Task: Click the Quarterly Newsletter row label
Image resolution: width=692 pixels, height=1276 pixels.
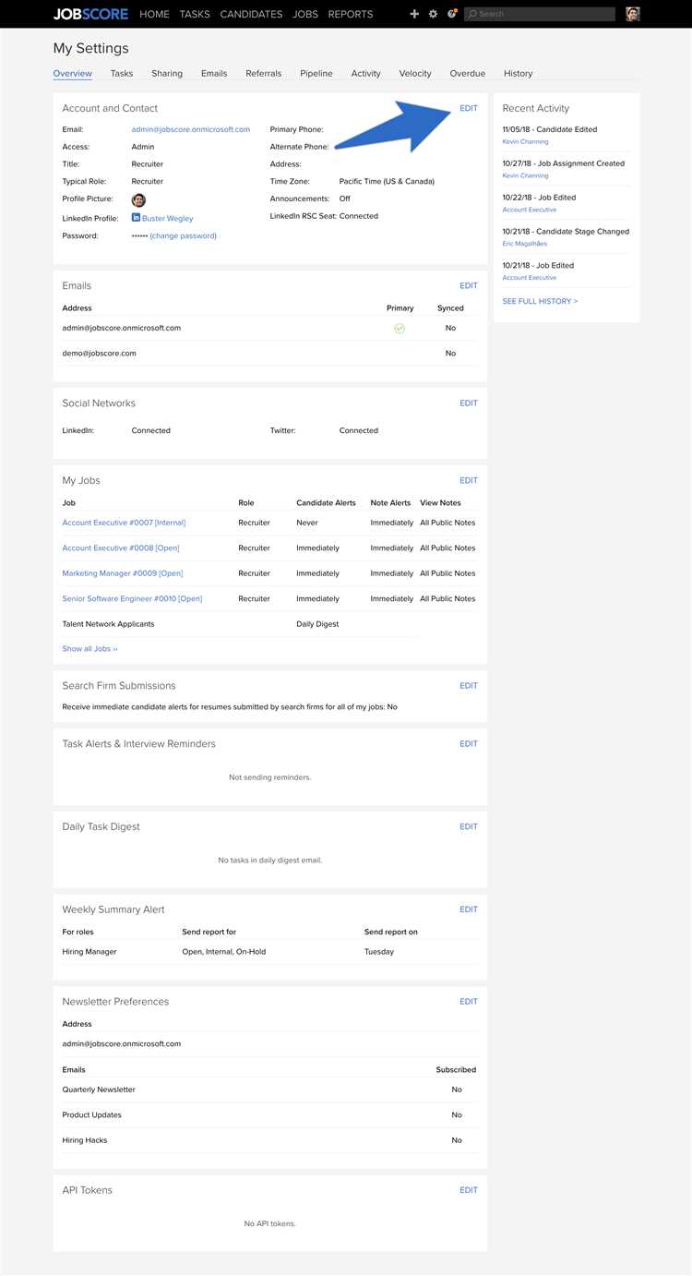Action: (99, 1089)
